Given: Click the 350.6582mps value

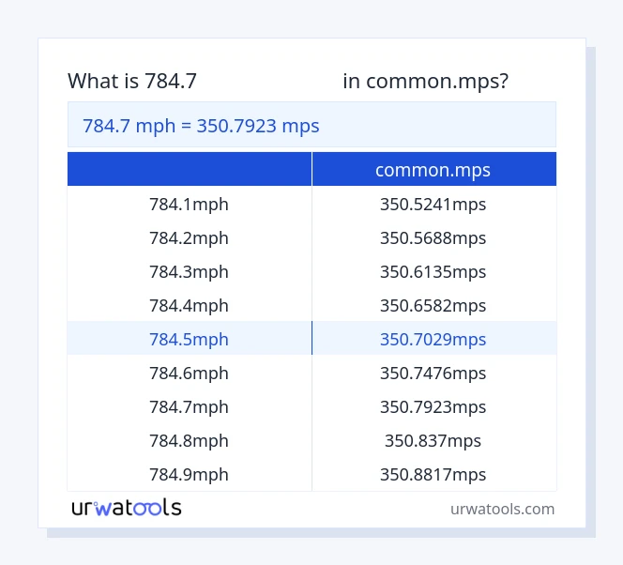Looking at the screenshot, I should click(x=433, y=305).
